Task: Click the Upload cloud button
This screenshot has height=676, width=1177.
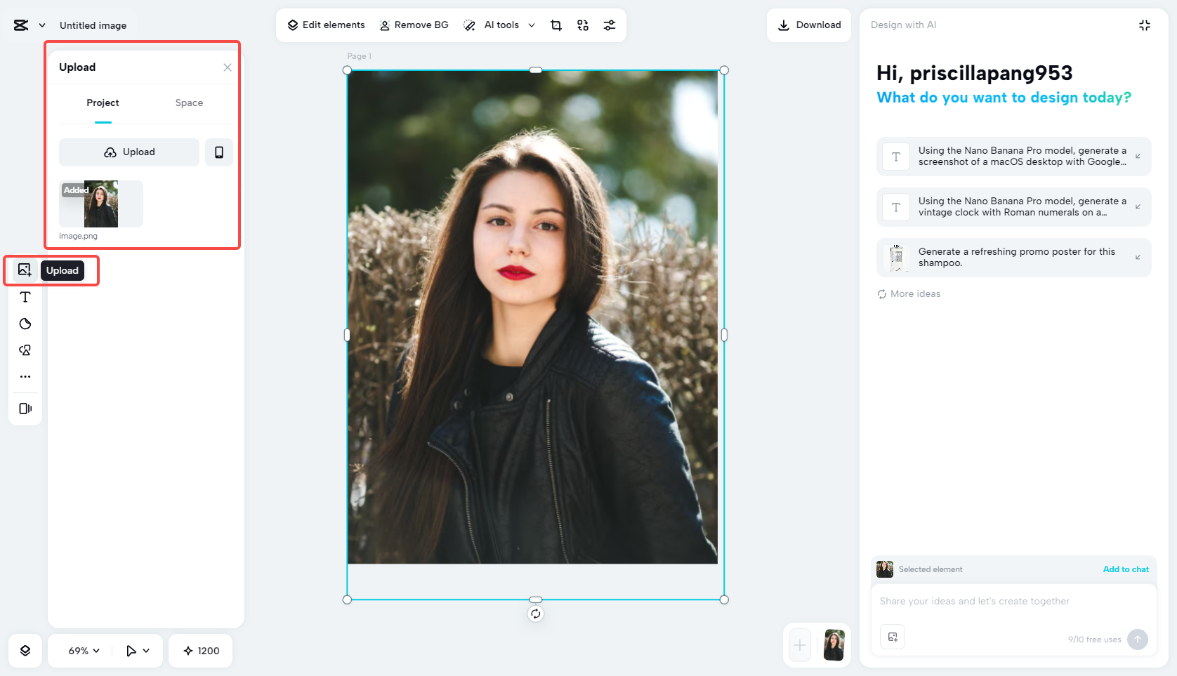Action: [129, 152]
